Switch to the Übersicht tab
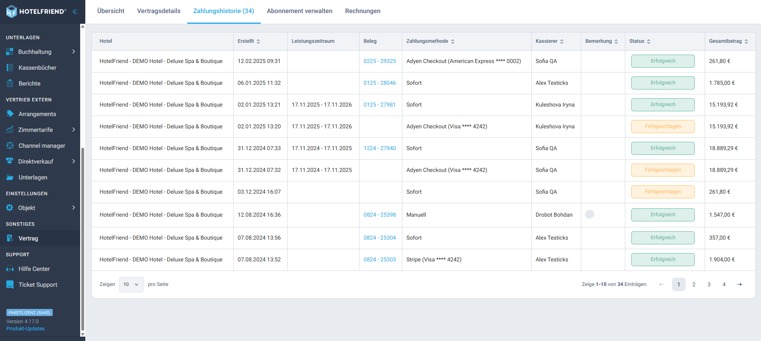 [x=111, y=11]
